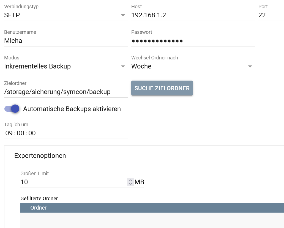
Task: Click the Ordner column header
Action: tap(39, 208)
